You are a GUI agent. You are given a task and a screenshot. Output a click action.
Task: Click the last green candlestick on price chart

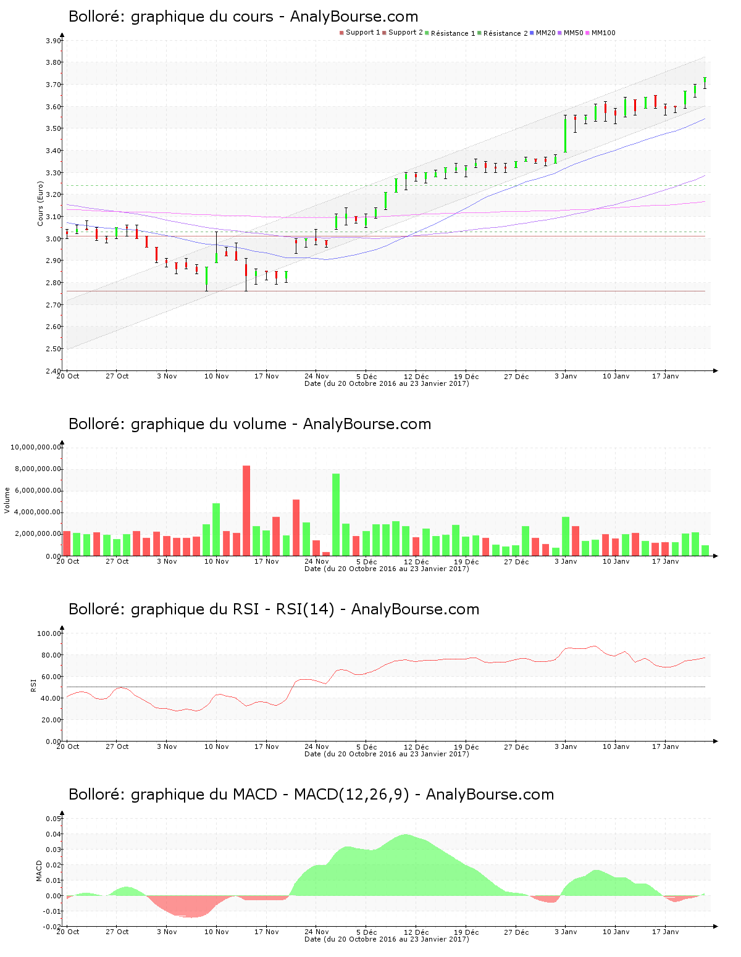705,83
